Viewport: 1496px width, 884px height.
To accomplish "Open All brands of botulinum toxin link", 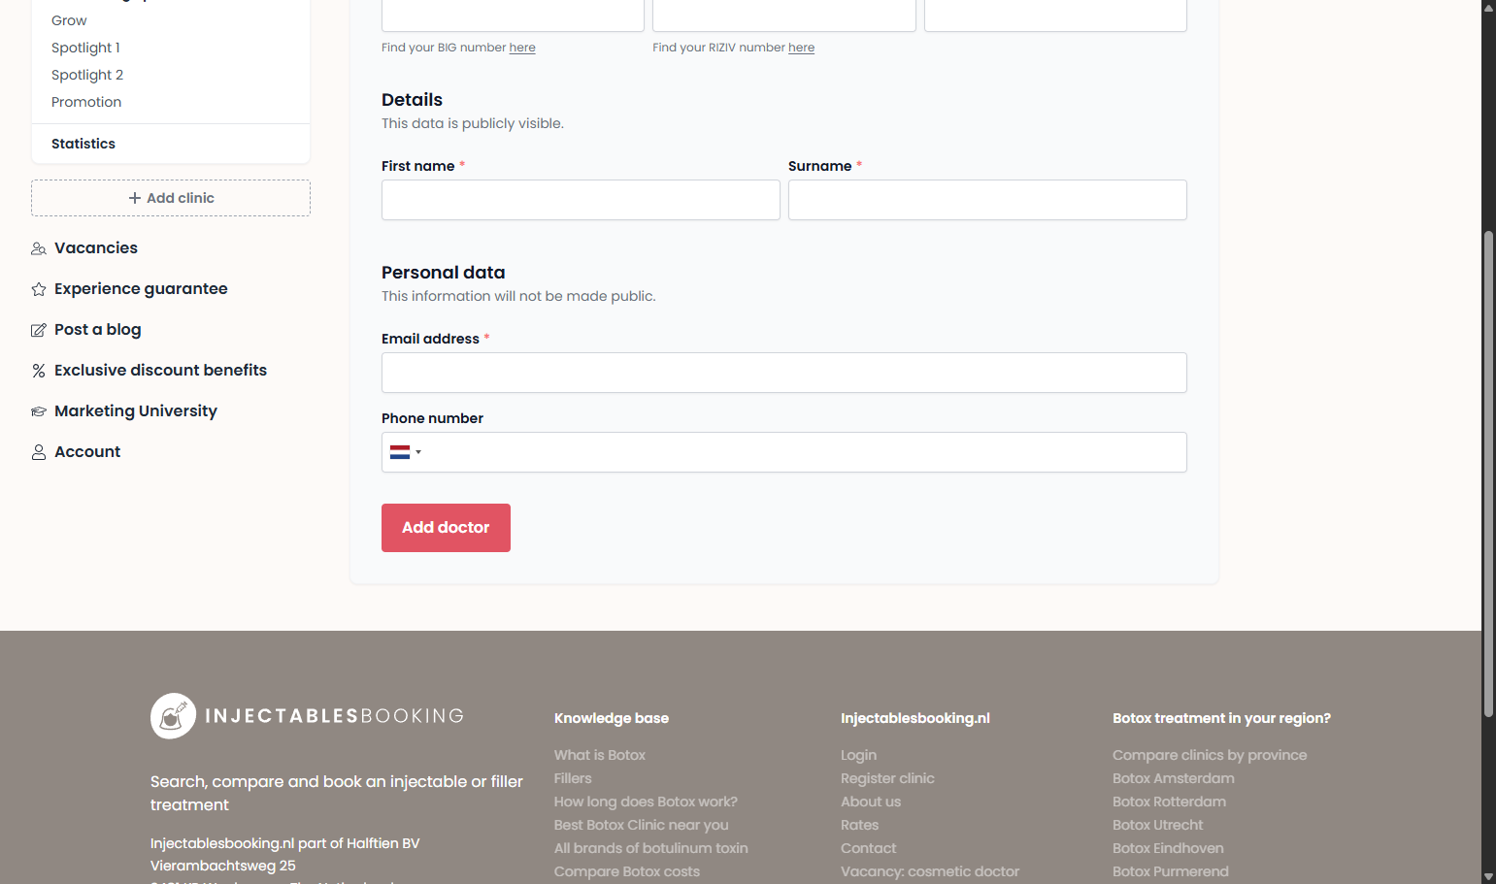I will (x=651, y=848).
